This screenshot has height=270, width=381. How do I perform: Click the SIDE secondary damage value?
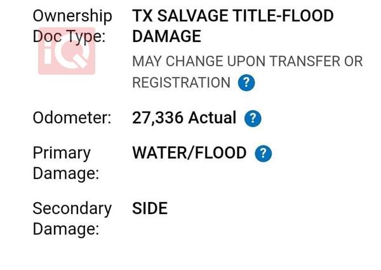[x=150, y=208]
